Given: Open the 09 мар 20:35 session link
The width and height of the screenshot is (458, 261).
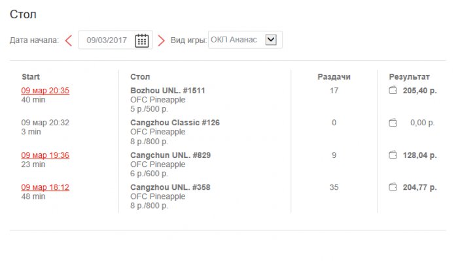Looking at the screenshot, I should (x=45, y=91).
